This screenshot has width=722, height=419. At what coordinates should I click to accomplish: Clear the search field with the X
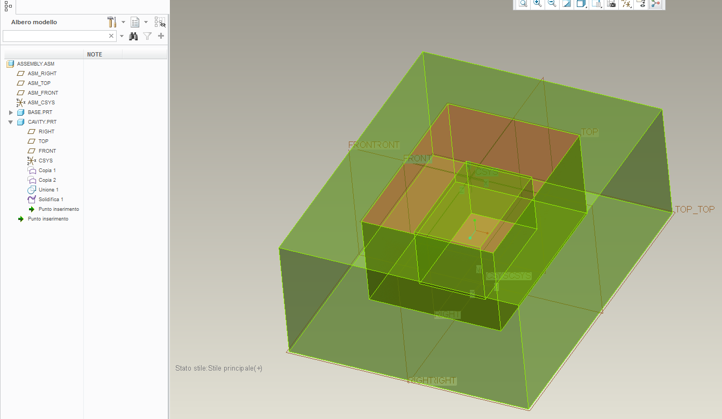111,36
